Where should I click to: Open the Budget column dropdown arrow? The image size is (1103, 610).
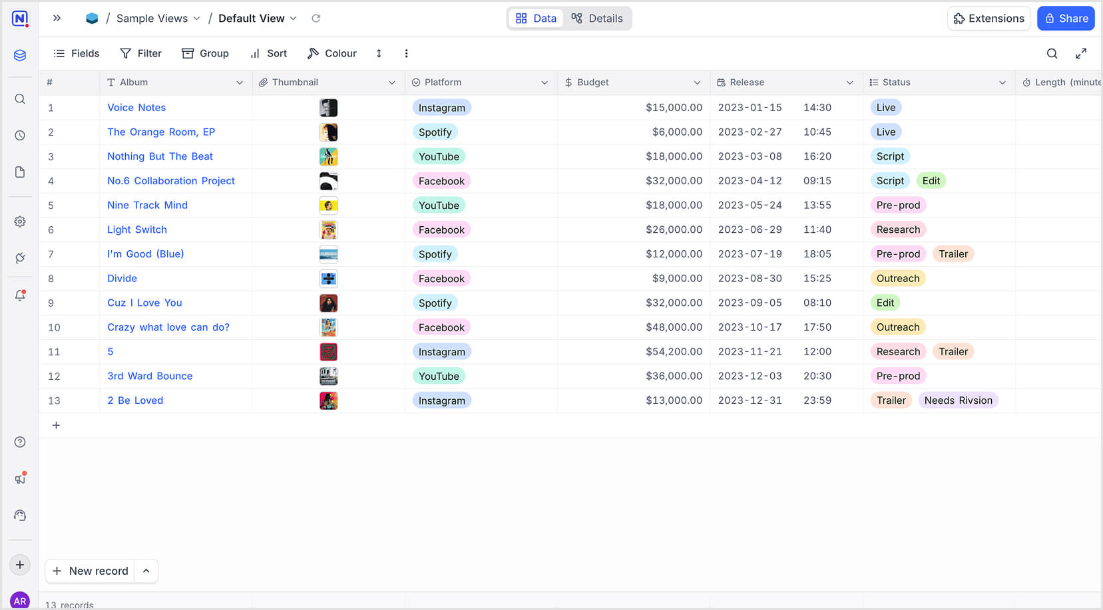[x=697, y=82]
